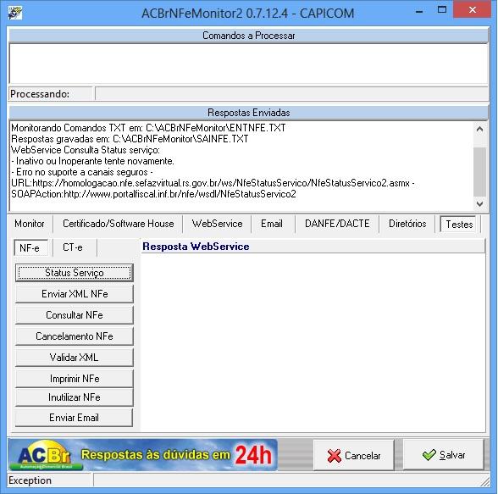Click the Resposta WebService heading
The width and height of the screenshot is (498, 494).
click(196, 247)
